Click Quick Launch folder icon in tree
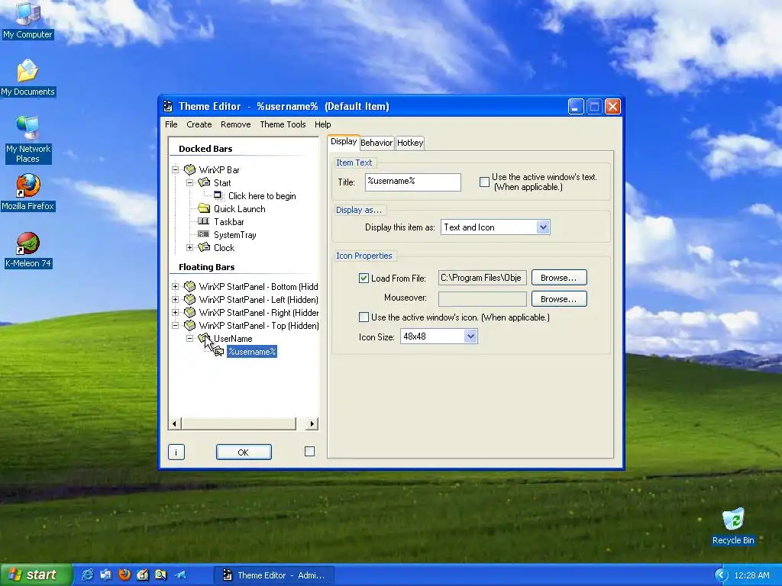This screenshot has width=782, height=586. (204, 209)
